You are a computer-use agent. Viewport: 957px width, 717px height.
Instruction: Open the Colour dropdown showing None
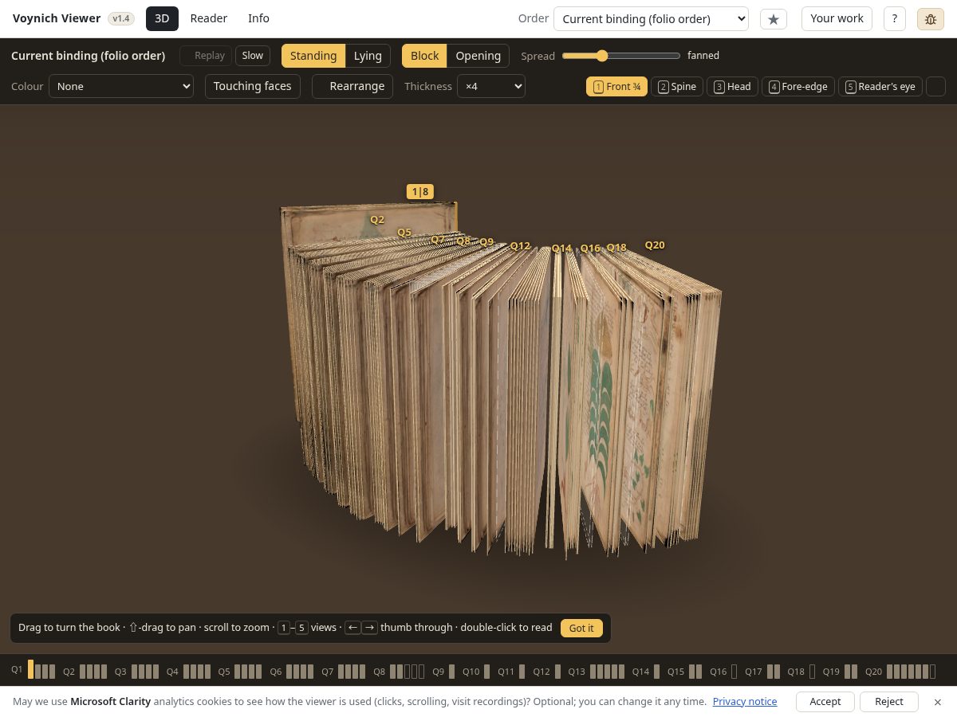point(121,86)
